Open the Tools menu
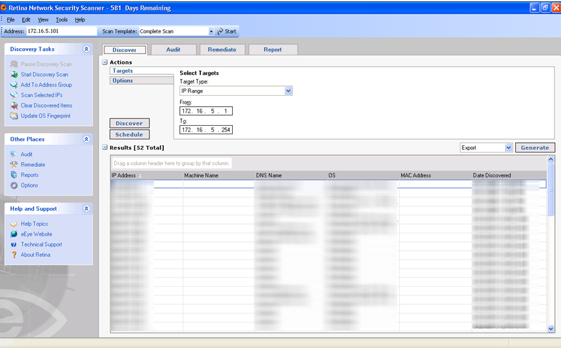The height and width of the screenshot is (348, 561). 61,20
